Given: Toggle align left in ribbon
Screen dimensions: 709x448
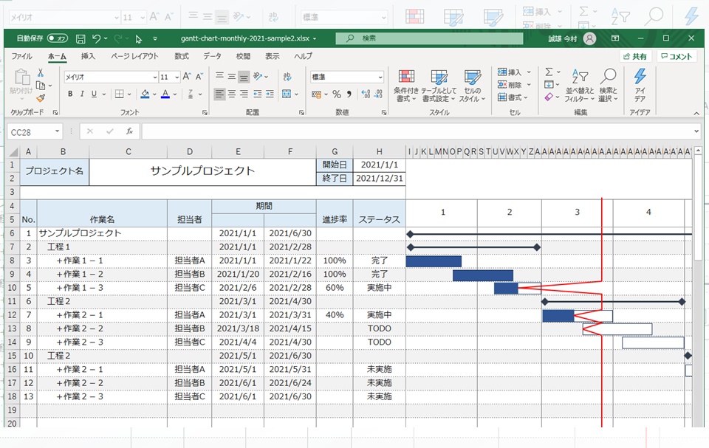Looking at the screenshot, I should click(219, 94).
